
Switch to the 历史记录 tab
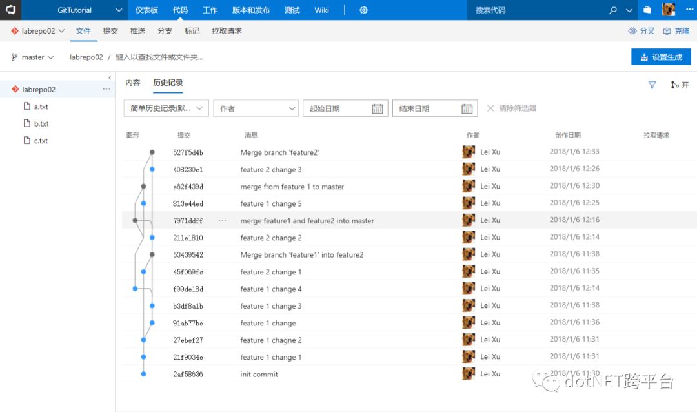168,83
